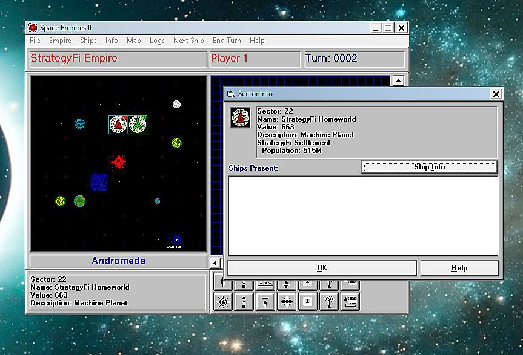Click the Player 1 label

[x=229, y=58]
